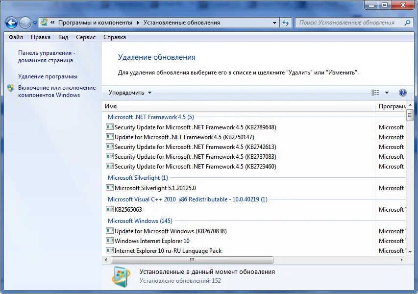This screenshot has width=418, height=294.
Task: Click icon of update KB2750147
Action: tap(110, 137)
